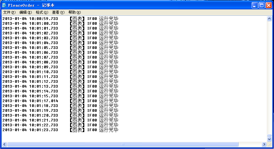Click log line timestamp 10:01:14.733
Viewport: 274px width, 149px height.
click(43, 91)
